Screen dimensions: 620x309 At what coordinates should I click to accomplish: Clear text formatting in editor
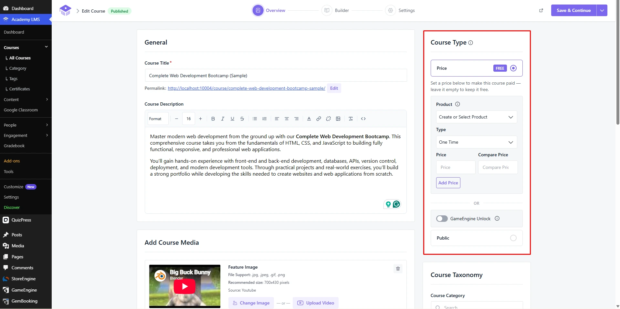point(351,119)
